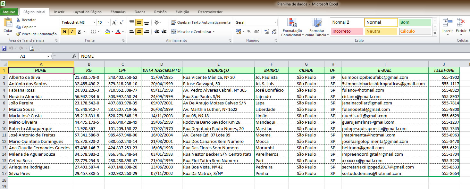Apply the Cálculo cell style
The height and width of the screenshot is (189, 470).
coord(415,31)
